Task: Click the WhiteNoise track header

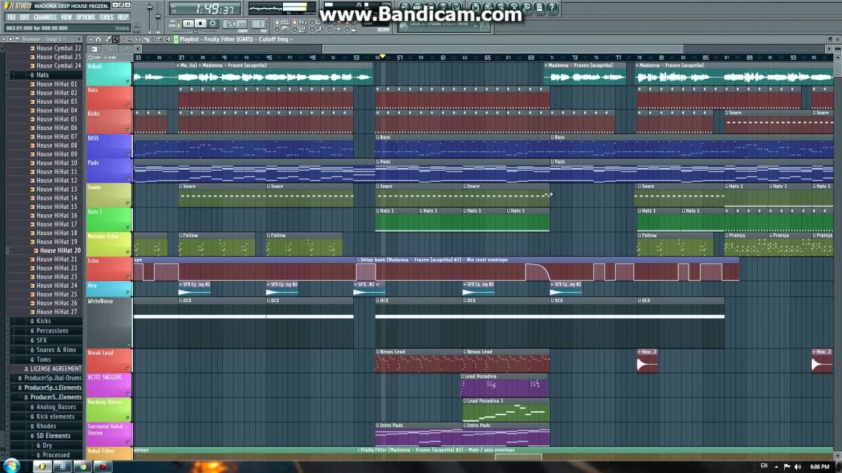Action: coord(109,322)
